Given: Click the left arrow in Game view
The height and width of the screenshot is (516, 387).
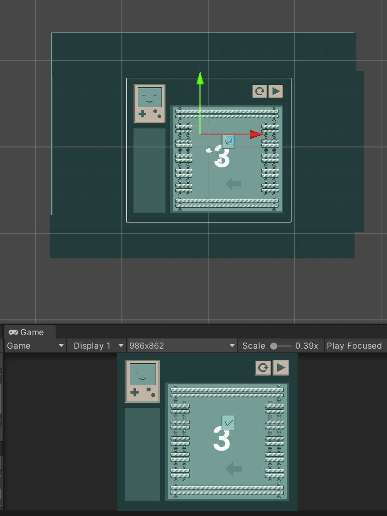Looking at the screenshot, I should (234, 469).
